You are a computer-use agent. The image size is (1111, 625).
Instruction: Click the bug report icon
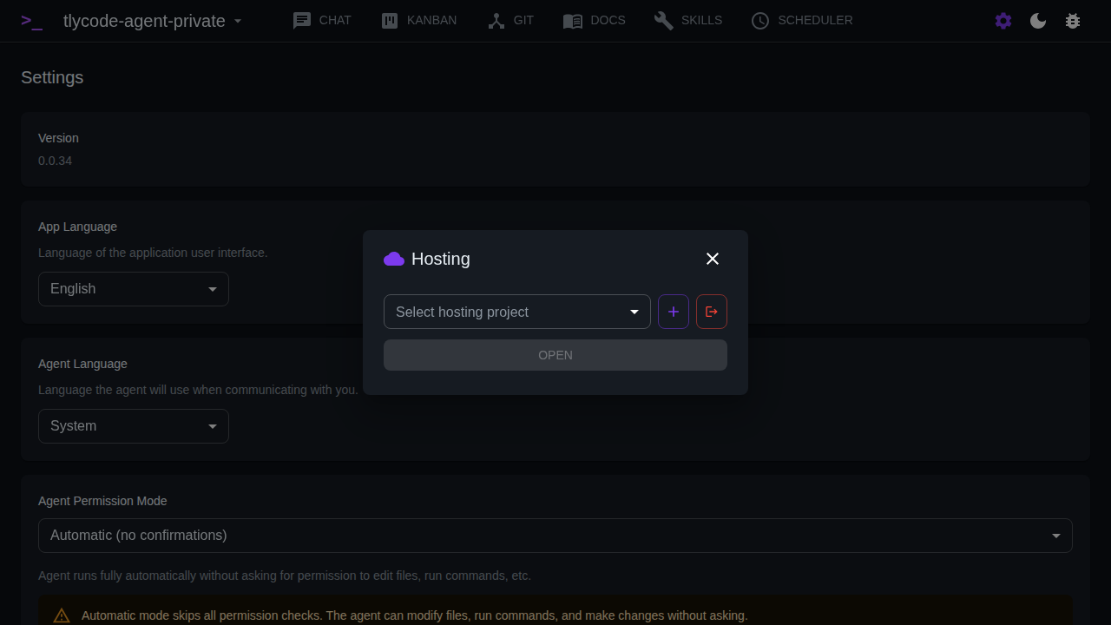(1073, 21)
